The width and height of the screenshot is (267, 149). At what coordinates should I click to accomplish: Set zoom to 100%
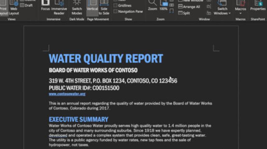(x=163, y=6)
